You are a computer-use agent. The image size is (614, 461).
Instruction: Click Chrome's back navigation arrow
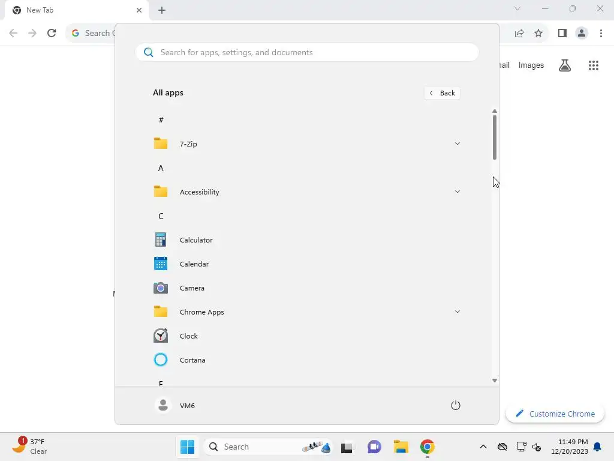13,33
